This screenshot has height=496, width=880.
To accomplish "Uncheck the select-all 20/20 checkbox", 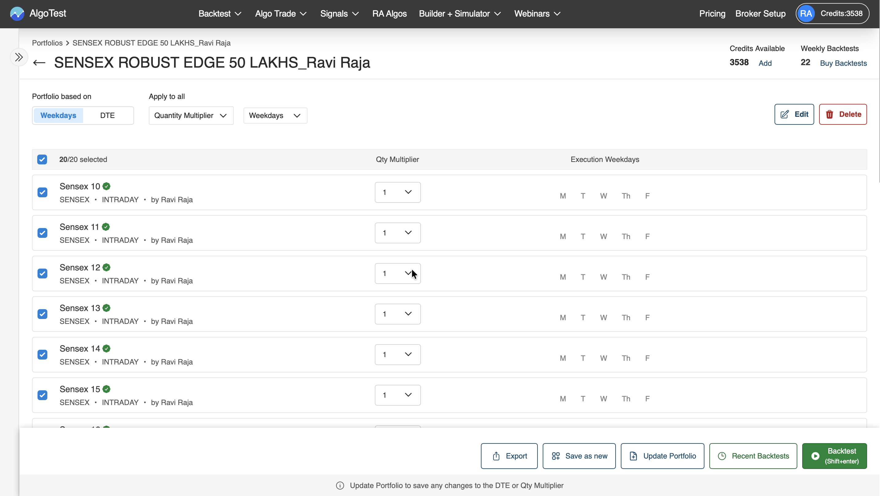I will click(x=42, y=159).
